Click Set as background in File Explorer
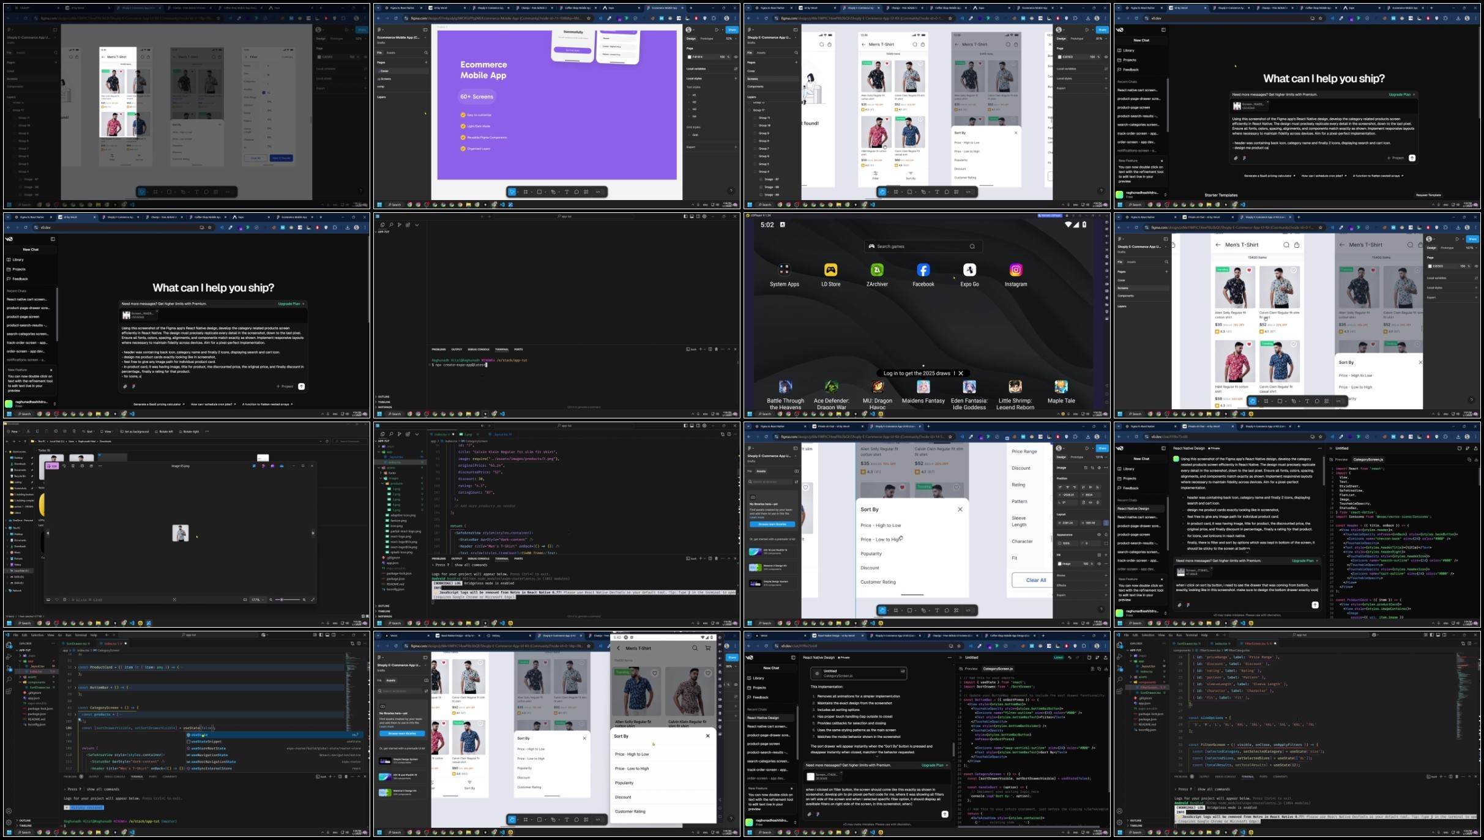Screen dimensions: 1484x840 point(134,431)
